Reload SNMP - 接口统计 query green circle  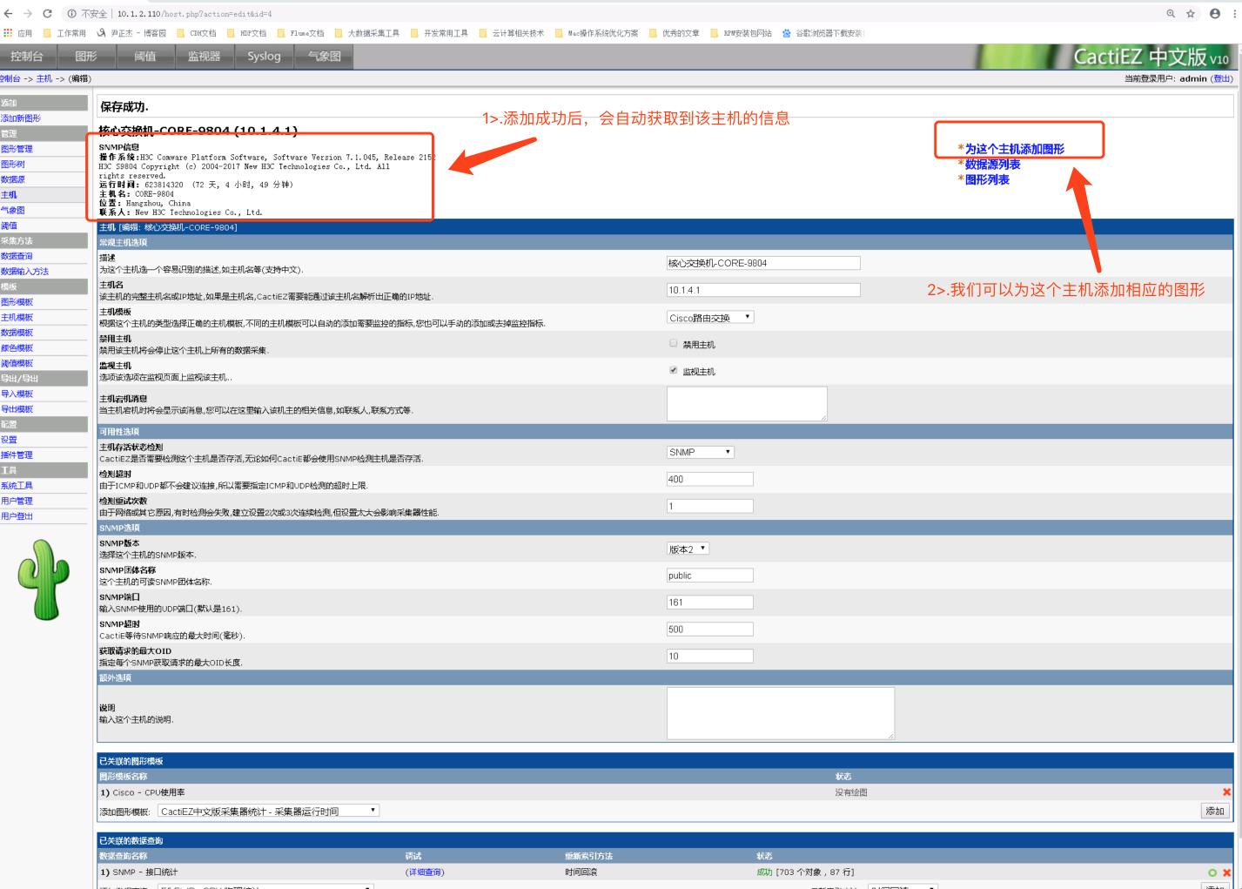pyautogui.click(x=1212, y=872)
